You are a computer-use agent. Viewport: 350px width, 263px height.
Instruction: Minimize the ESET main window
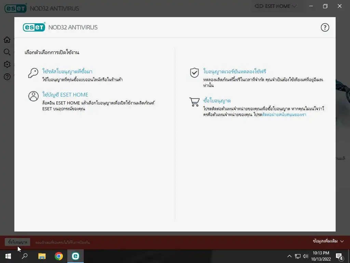(x=311, y=6)
